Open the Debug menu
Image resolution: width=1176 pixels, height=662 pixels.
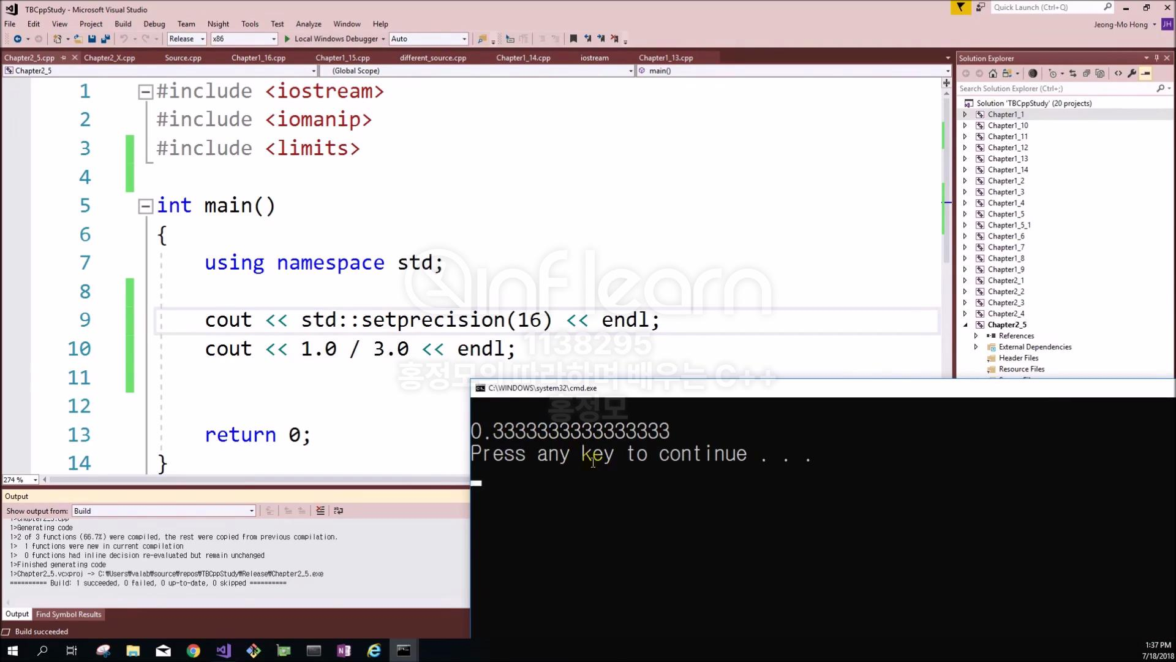tap(154, 24)
